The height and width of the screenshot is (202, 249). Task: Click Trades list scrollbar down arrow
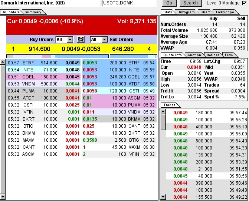click(163, 197)
